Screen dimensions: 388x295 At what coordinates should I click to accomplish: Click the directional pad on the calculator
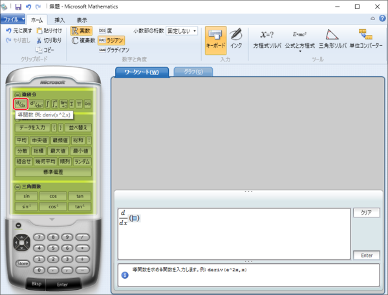coord(22,243)
